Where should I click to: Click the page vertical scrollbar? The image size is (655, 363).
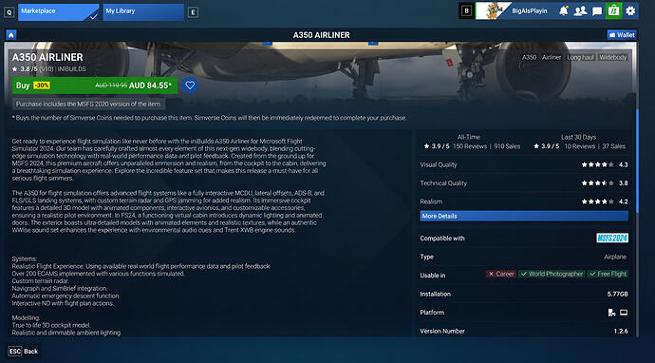637,161
